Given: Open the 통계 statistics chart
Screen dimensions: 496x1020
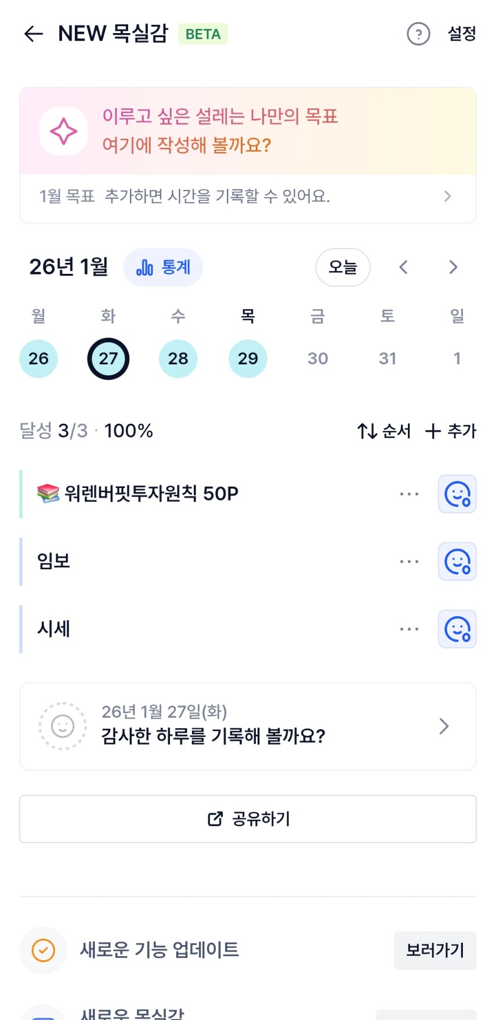Looking at the screenshot, I should click(x=163, y=267).
